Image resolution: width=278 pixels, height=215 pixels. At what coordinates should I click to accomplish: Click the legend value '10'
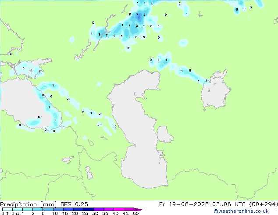pyautogui.click(x=55, y=213)
